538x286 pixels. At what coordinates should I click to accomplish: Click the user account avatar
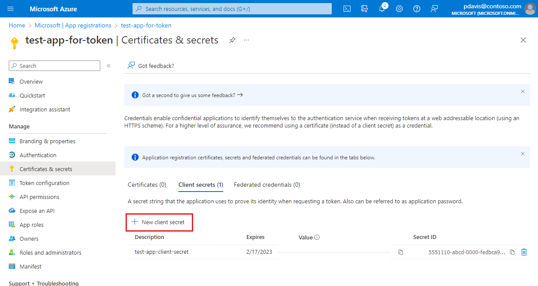[x=530, y=9]
